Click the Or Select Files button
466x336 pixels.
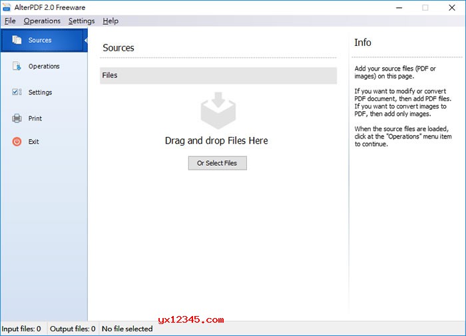217,163
